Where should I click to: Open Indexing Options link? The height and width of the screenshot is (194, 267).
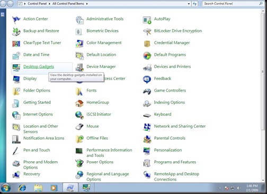tap(170, 102)
